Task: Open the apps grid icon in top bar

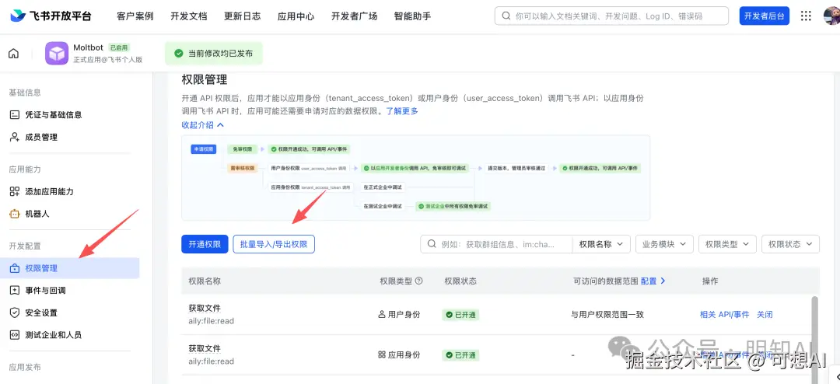Action: (x=806, y=16)
